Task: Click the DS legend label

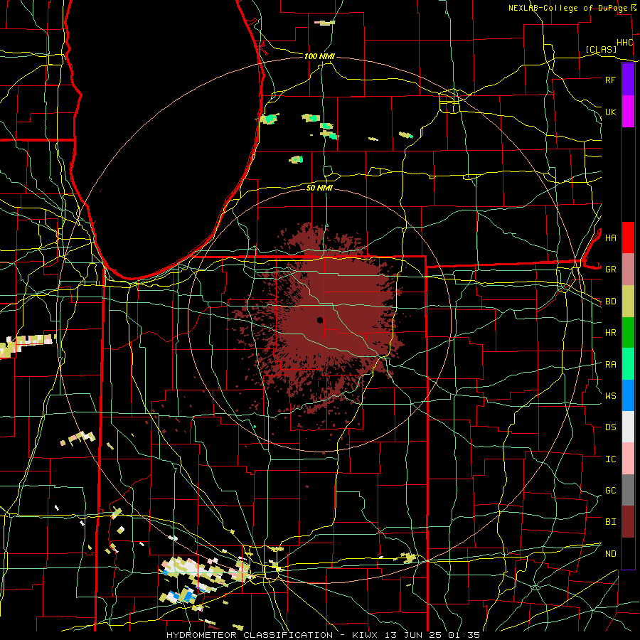Action: (x=610, y=427)
